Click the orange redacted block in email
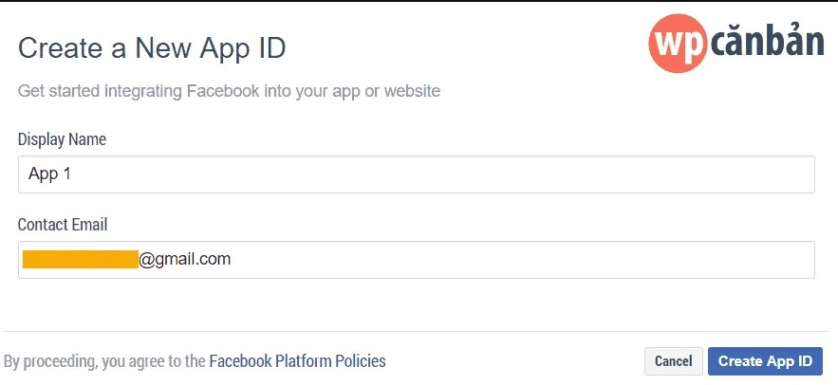Image resolution: width=838 pixels, height=385 pixels. coord(81,259)
